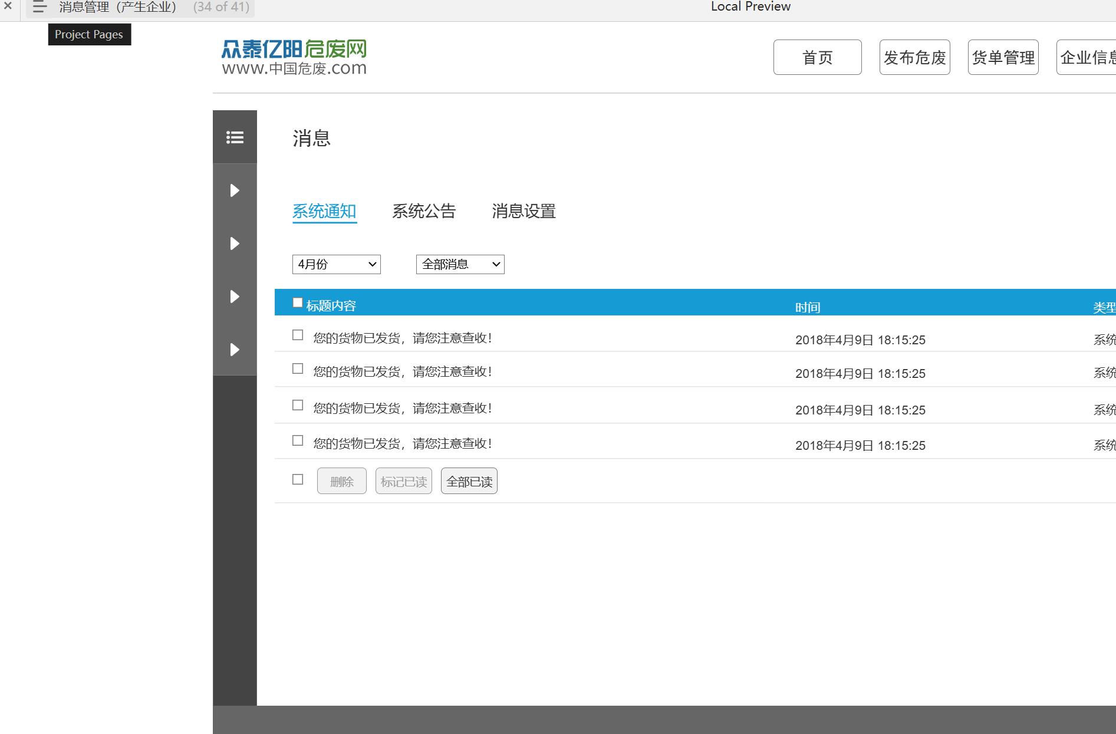
Task: Check the second message row checkbox
Action: point(298,368)
